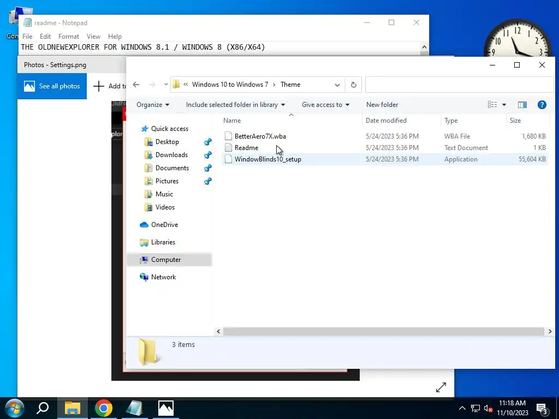The height and width of the screenshot is (419, 559).
Task: Click the Readme file icon
Action: pos(228,147)
